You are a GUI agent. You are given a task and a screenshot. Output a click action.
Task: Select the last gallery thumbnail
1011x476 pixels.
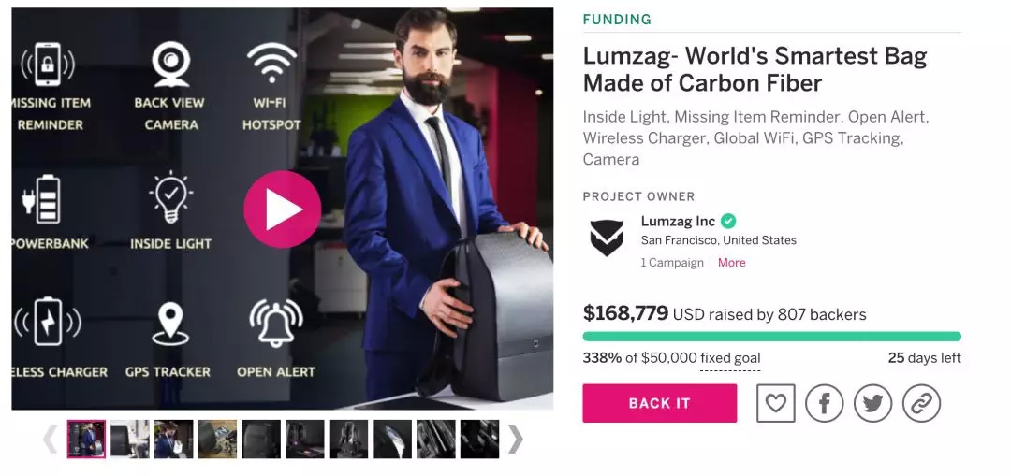pyautogui.click(x=479, y=440)
